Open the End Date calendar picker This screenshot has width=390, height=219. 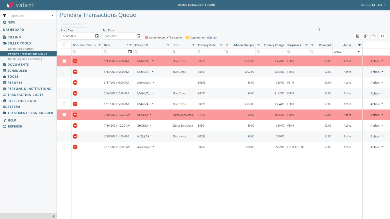[138, 36]
